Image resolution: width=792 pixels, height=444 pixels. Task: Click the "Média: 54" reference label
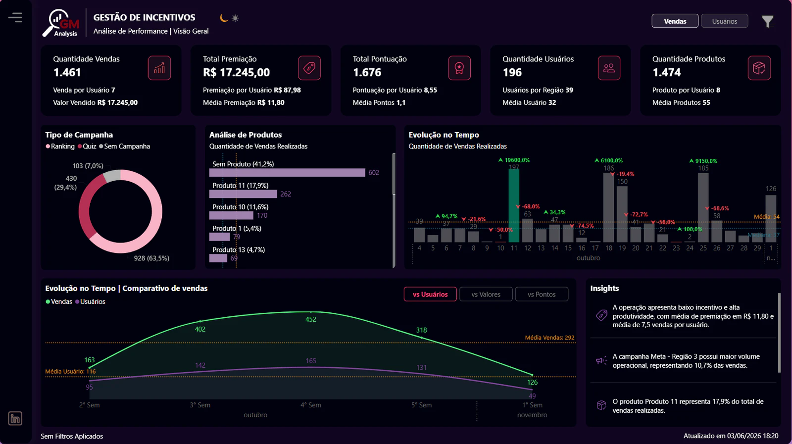[766, 217]
